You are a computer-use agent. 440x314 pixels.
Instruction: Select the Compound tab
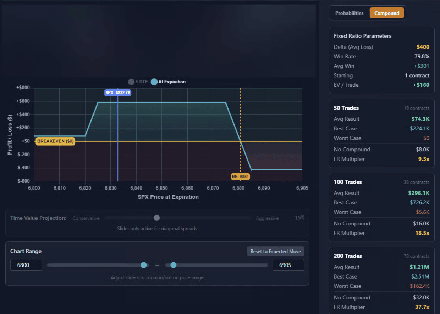[386, 13]
